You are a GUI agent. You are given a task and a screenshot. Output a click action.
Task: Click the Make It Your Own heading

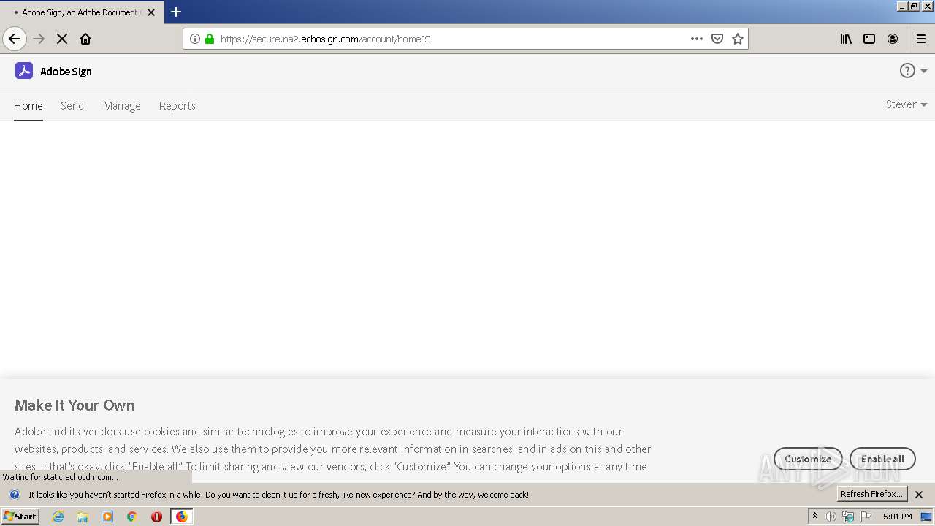coord(75,405)
